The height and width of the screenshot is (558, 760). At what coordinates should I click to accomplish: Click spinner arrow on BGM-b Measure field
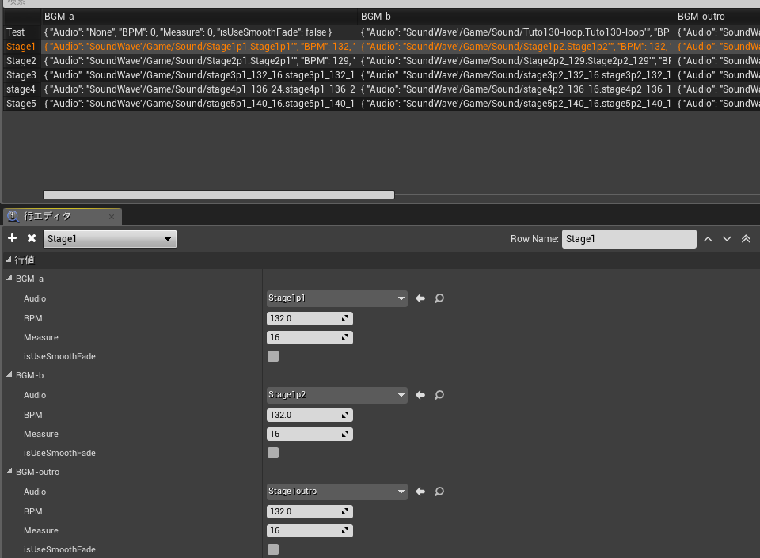click(345, 434)
